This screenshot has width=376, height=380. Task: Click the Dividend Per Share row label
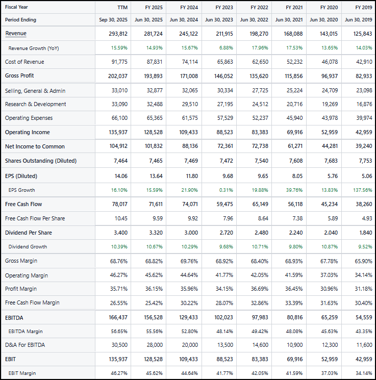tap(29, 233)
